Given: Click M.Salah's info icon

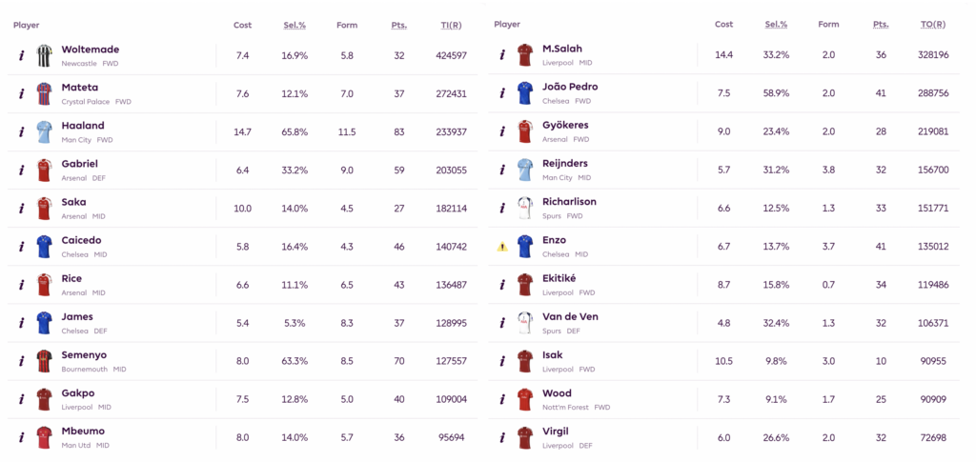Looking at the screenshot, I should click(x=502, y=55).
